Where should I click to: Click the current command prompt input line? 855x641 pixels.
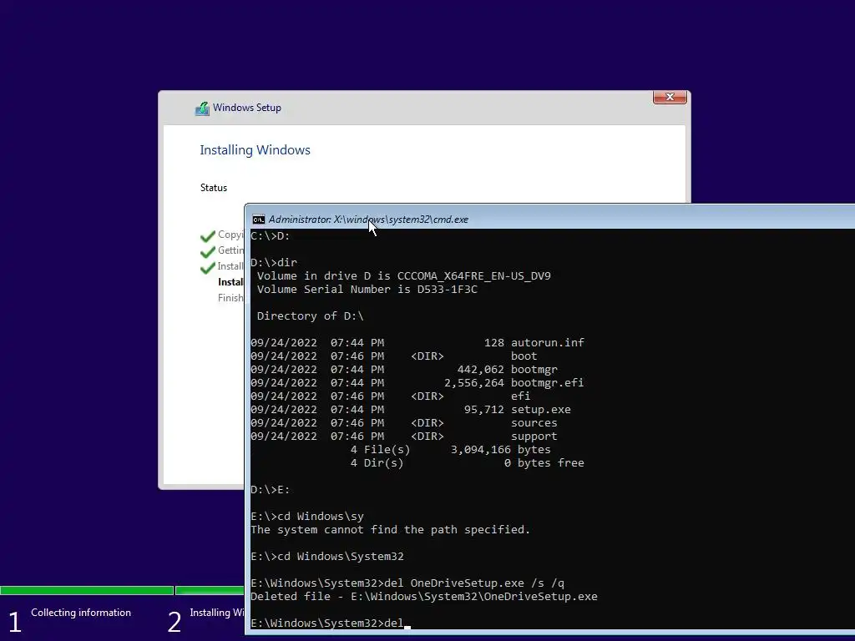coord(330,623)
